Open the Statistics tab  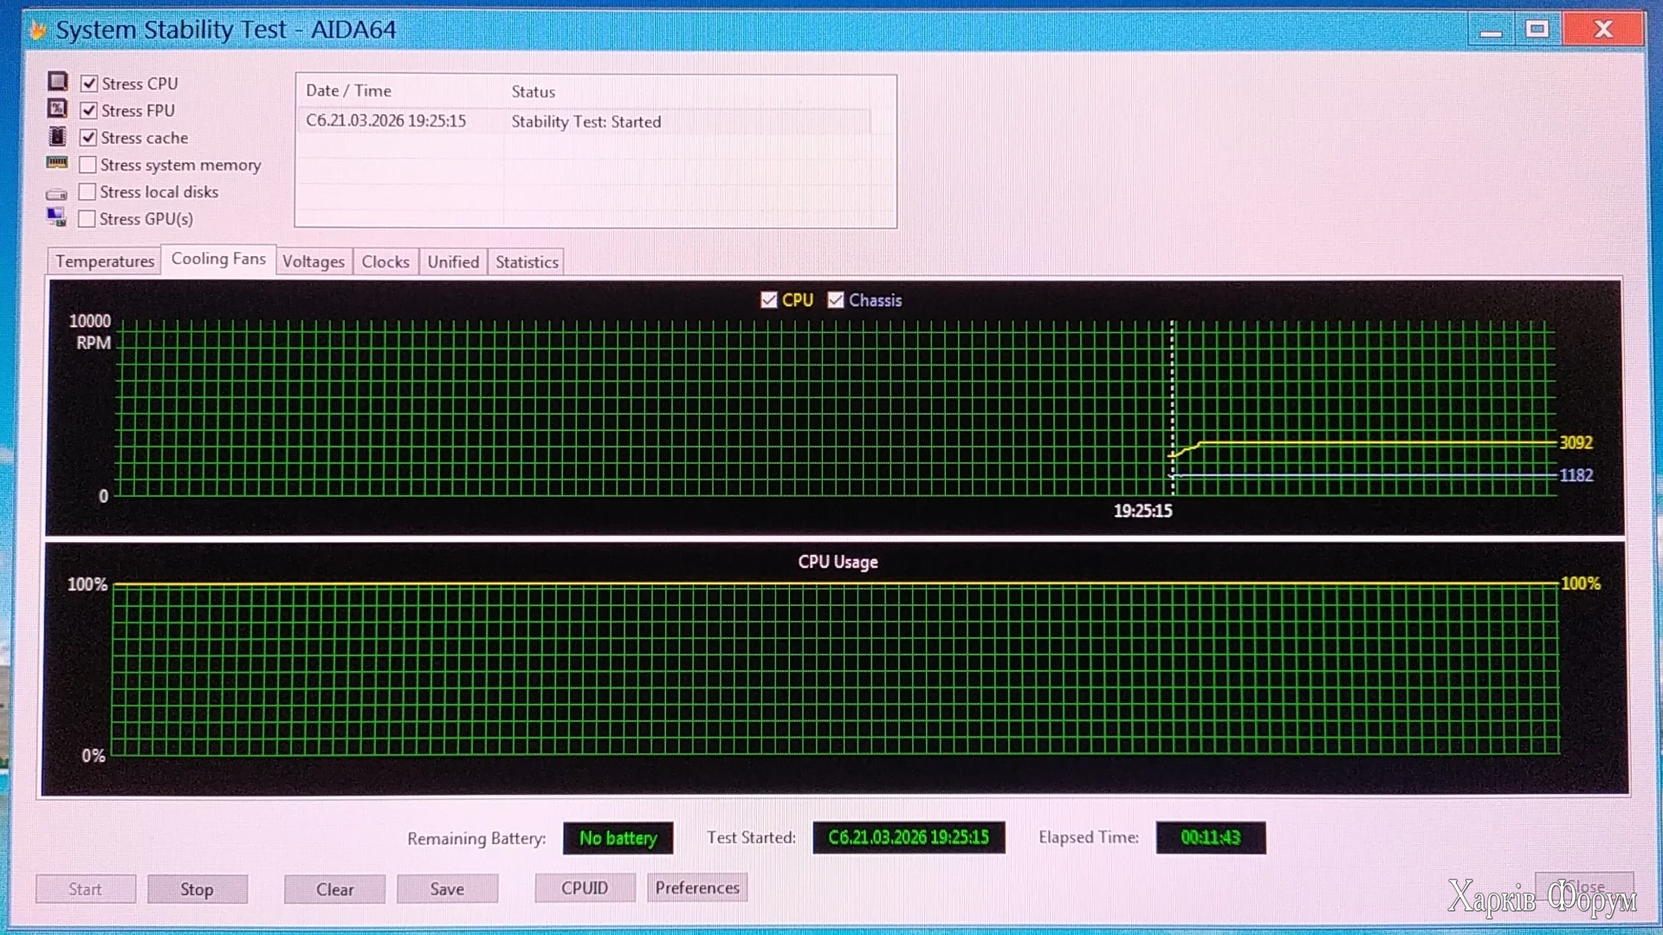(527, 261)
